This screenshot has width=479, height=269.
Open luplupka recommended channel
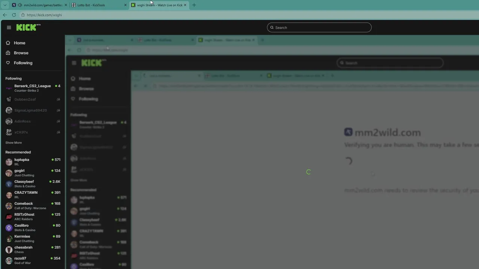point(33,162)
